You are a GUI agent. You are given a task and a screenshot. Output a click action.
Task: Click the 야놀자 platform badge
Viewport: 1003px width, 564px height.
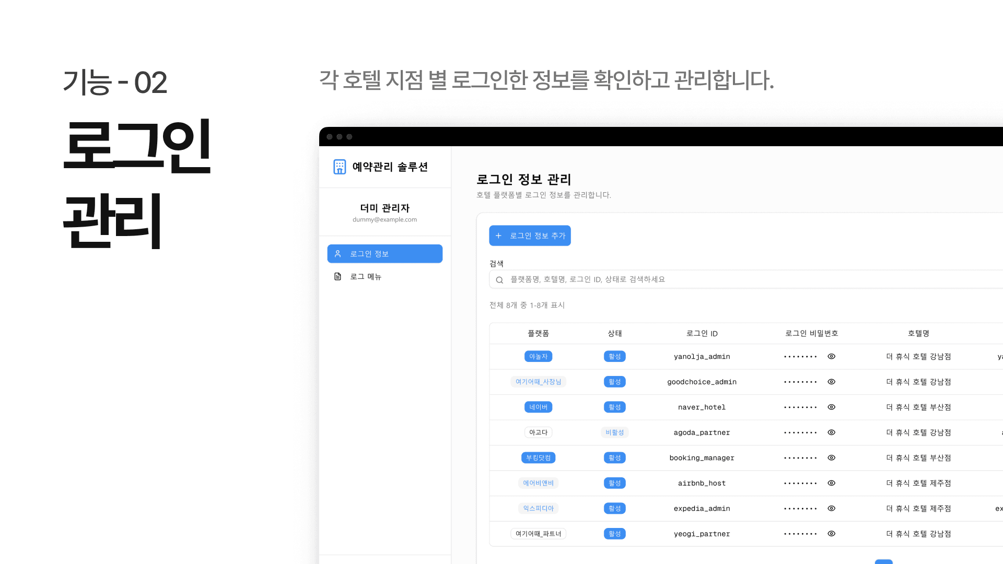coord(538,357)
